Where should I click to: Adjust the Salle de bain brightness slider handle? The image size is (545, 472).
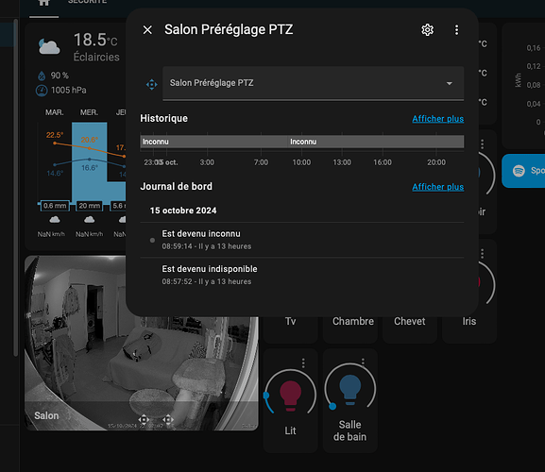(332, 406)
